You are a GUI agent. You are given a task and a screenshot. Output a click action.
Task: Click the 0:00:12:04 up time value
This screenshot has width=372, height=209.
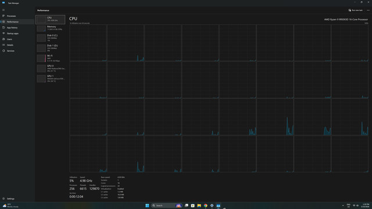(76, 197)
